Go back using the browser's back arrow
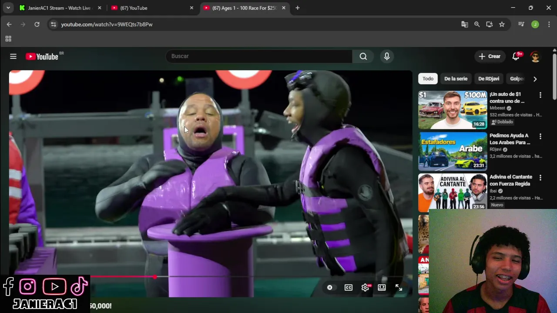Image resolution: width=557 pixels, height=313 pixels. tap(9, 24)
